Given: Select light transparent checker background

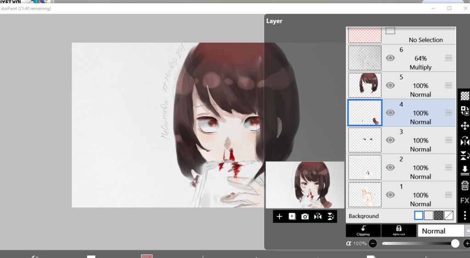Looking at the screenshot, I should coord(429,215).
